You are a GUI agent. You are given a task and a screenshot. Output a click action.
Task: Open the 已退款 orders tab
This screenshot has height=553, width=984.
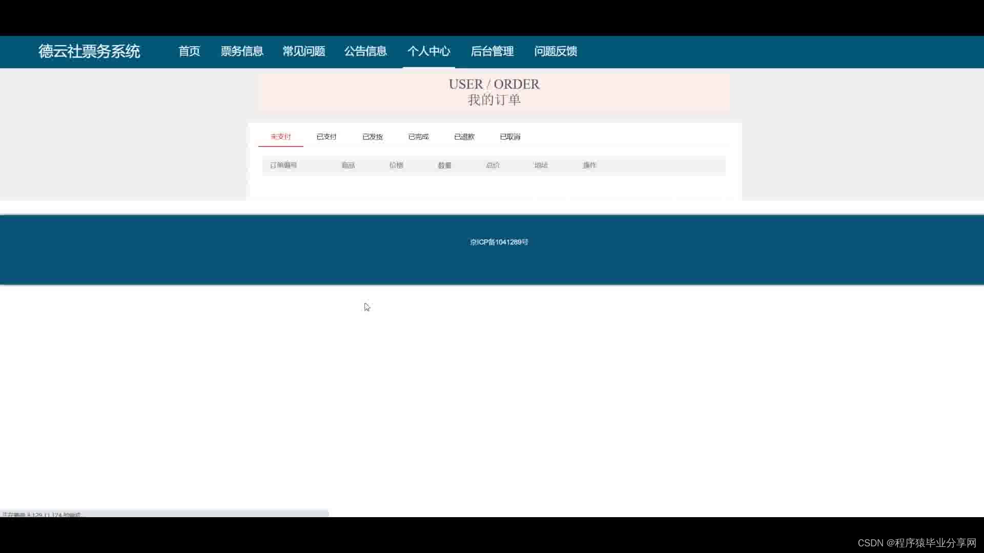point(464,137)
